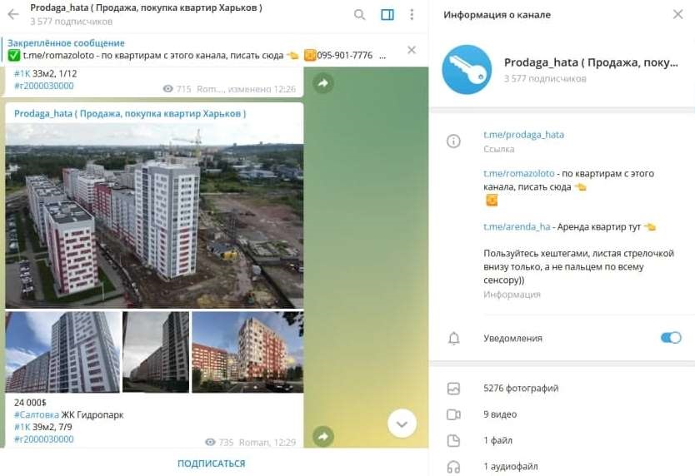695x476 pixels.
Task: Toggle the Уведомления notifications switch
Action: coord(671,338)
